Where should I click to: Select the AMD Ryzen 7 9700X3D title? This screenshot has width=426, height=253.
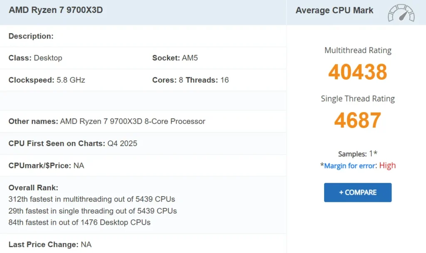55,10
